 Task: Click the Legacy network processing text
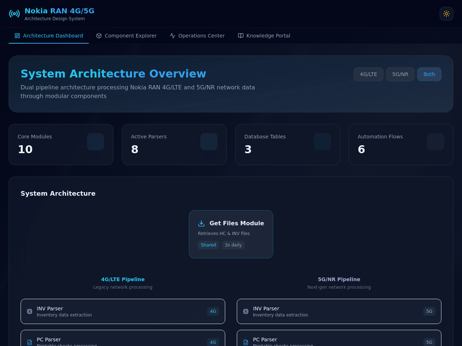click(x=123, y=287)
